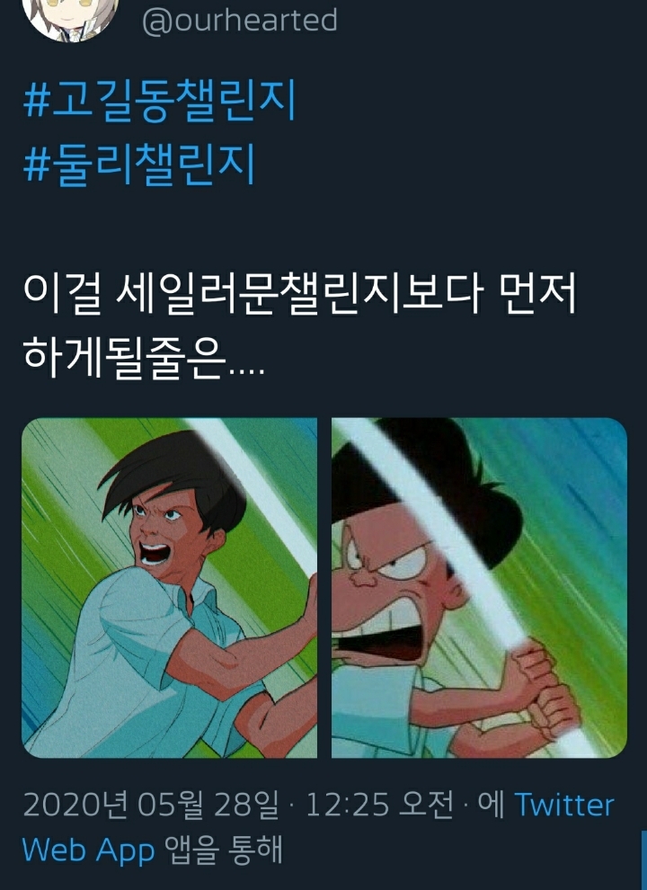Screen dimensions: 647x890
Task: Open the blue Twitter source link
Action: coord(564,805)
